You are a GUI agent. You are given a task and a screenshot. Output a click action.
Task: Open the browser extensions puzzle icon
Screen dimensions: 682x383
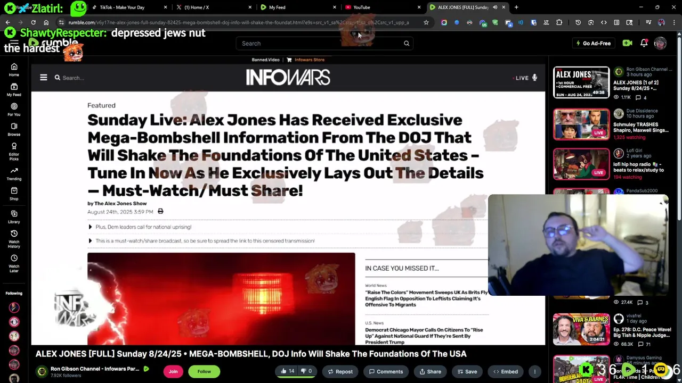[x=559, y=22]
